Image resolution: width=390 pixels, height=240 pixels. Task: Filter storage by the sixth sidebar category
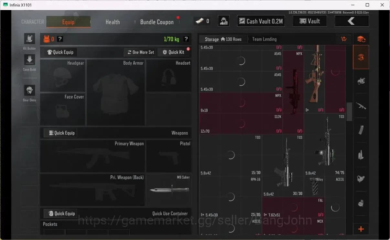point(361,179)
